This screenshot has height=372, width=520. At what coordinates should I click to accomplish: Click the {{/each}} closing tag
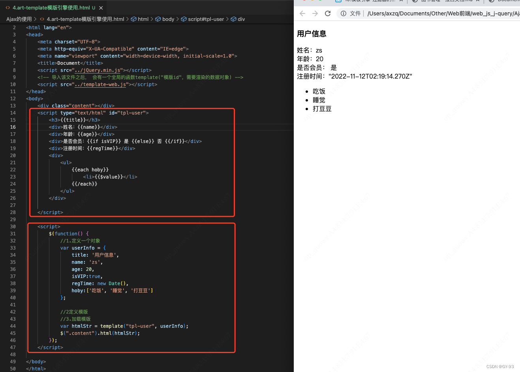click(x=84, y=184)
